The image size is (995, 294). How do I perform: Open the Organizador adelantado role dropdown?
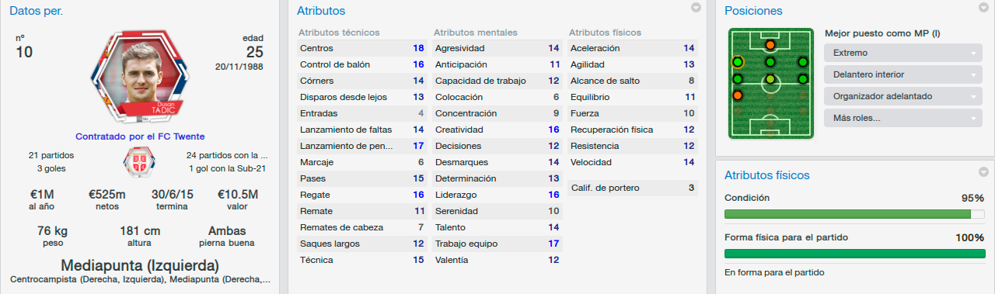pos(902,96)
